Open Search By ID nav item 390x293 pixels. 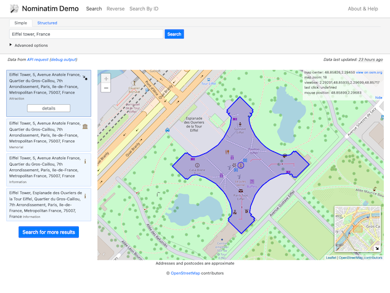[x=144, y=9]
